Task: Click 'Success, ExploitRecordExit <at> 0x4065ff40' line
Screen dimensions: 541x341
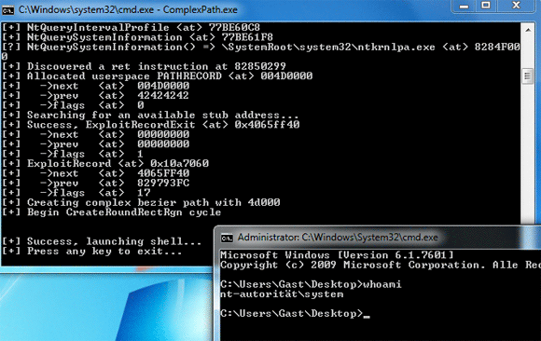Action: tap(151, 125)
